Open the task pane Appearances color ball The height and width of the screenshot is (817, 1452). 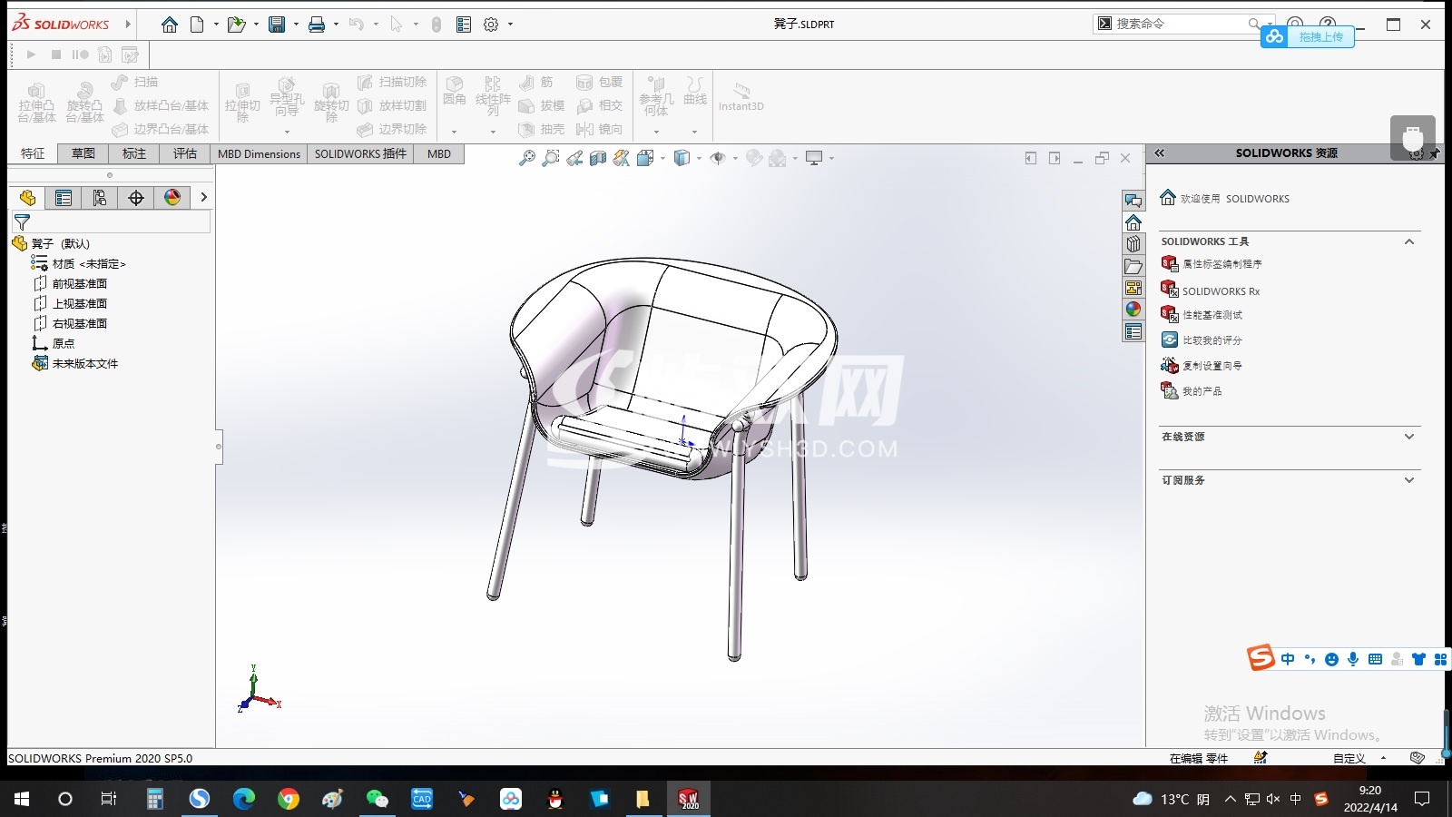point(1133,310)
